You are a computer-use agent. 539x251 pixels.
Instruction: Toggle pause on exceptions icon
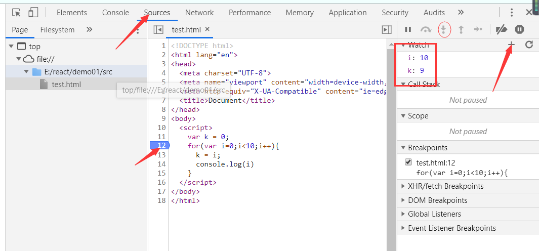tap(519, 30)
